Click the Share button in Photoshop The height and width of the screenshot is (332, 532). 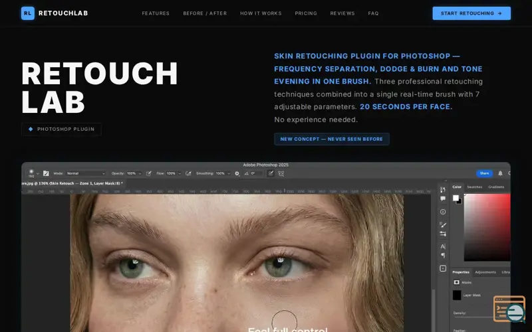tap(484, 173)
